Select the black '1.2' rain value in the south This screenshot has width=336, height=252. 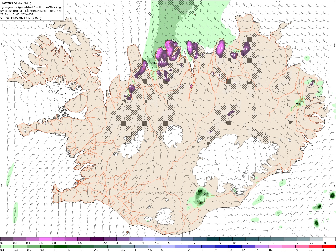tap(200, 191)
